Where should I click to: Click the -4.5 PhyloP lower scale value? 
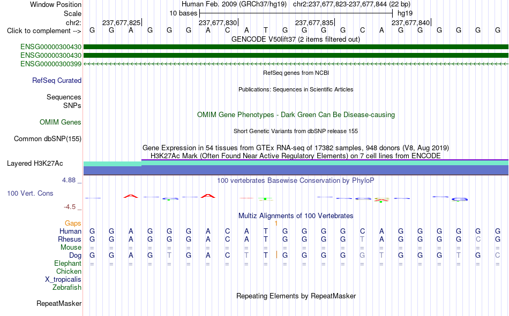point(70,207)
